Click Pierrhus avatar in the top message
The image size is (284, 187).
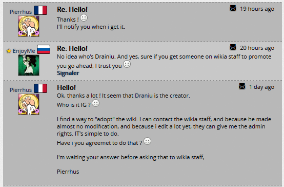(x=29, y=26)
